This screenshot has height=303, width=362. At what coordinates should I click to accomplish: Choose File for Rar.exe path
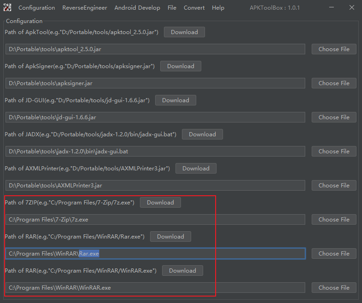pos(334,253)
